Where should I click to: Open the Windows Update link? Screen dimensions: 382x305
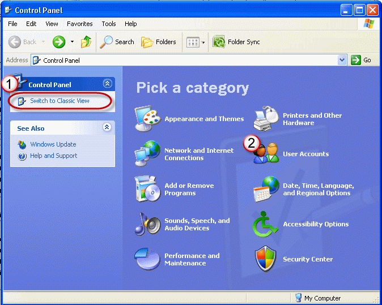click(53, 144)
